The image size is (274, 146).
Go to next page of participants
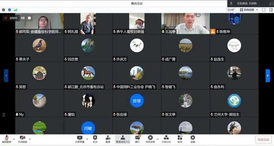coord(268,76)
